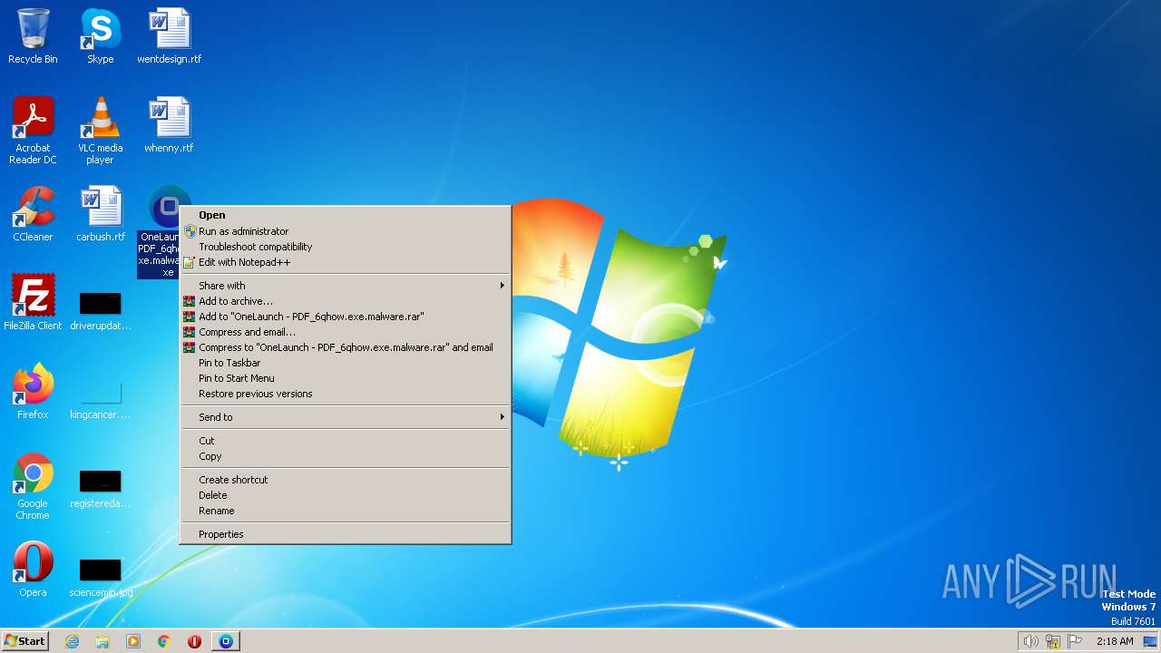The image size is (1161, 653).
Task: Open media player taskbar icon
Action: click(x=133, y=641)
